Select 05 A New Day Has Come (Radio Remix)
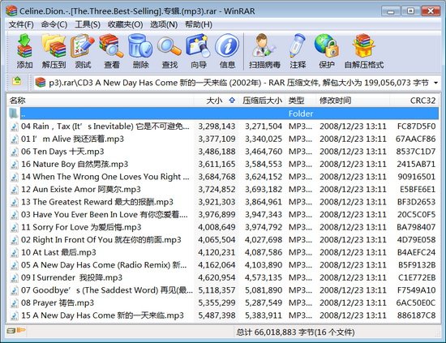 point(223,265)
